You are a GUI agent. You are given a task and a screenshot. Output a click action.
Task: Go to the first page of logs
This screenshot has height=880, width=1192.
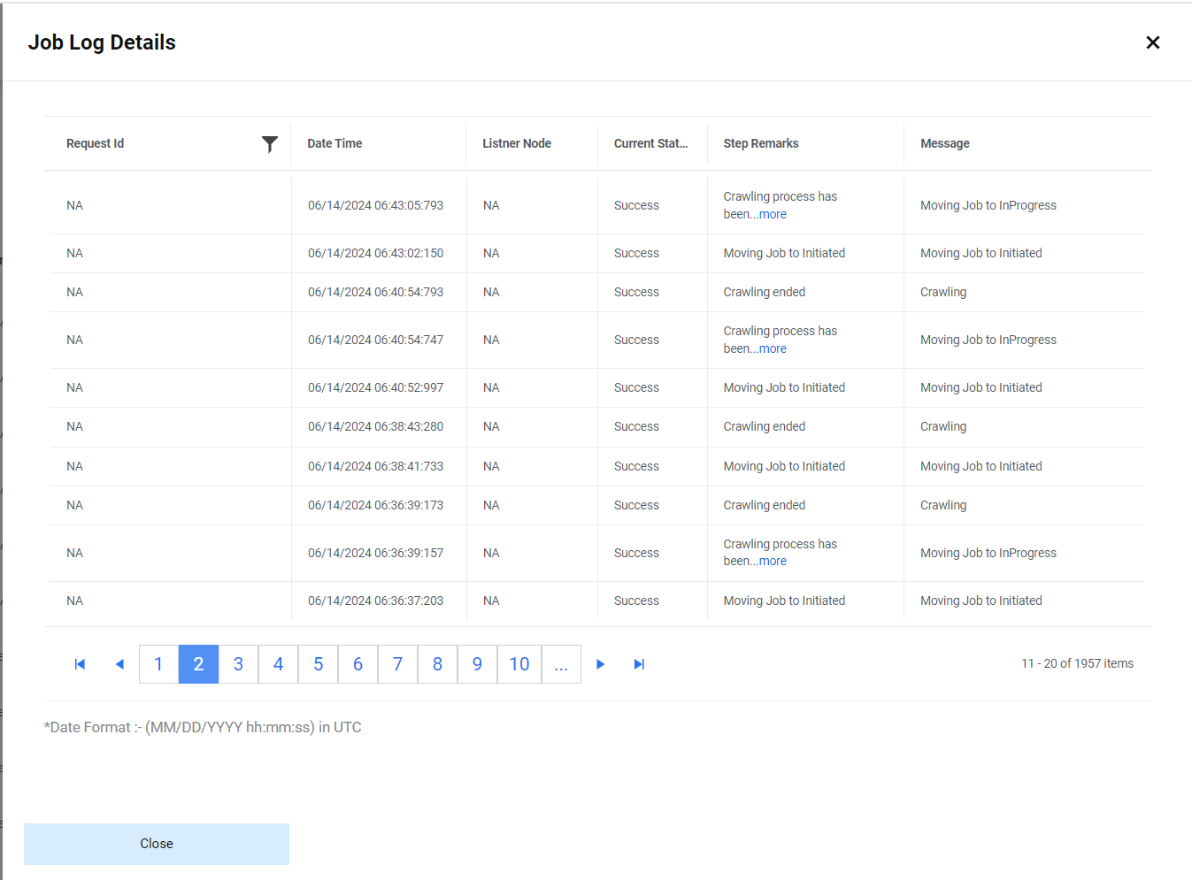[80, 664]
